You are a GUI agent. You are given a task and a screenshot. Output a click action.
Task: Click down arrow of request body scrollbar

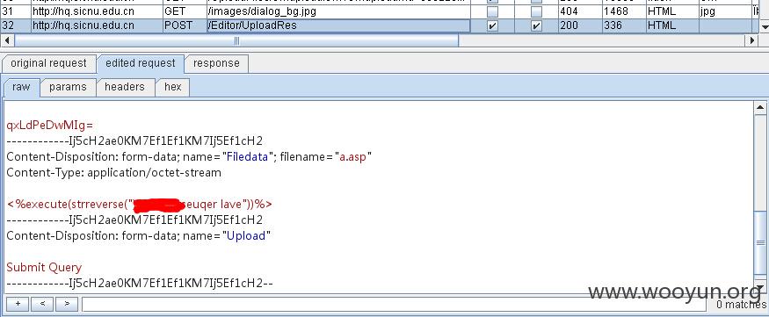click(759, 288)
